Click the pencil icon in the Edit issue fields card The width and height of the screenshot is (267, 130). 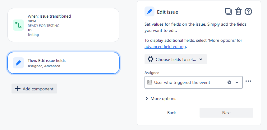pyautogui.click(x=18, y=63)
